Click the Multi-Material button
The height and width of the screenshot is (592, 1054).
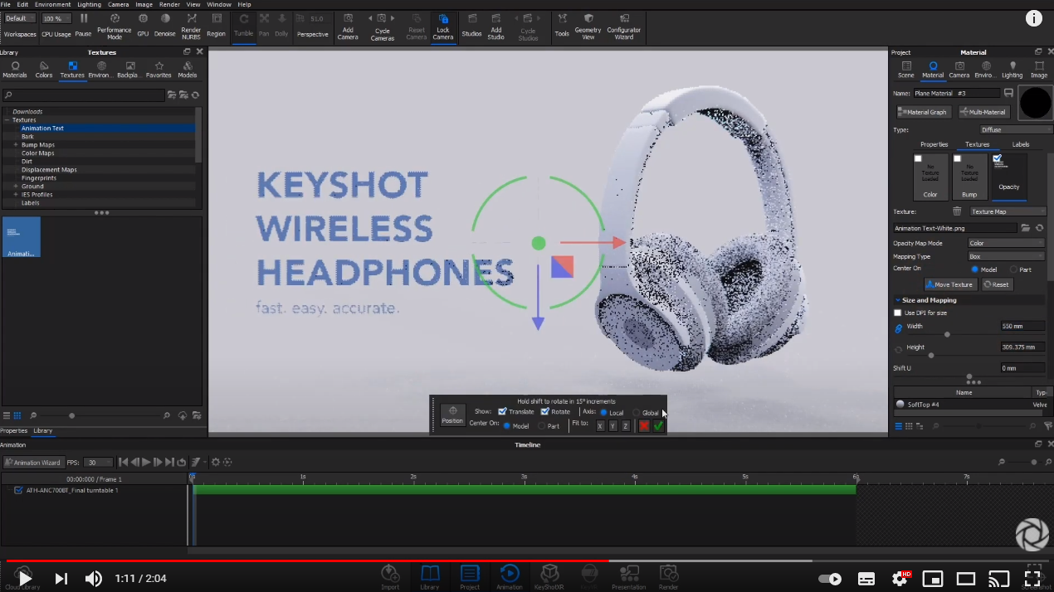coord(984,112)
